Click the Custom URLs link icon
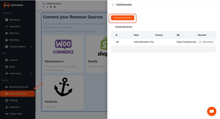Image resolution: width=220 pixels, height=119 pixels. [x=6, y=114]
